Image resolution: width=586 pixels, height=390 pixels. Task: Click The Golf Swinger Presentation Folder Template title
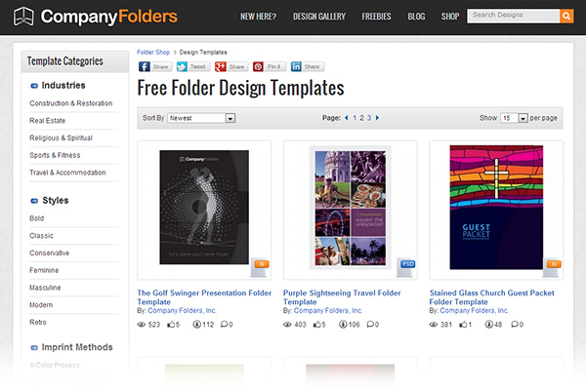204,297
